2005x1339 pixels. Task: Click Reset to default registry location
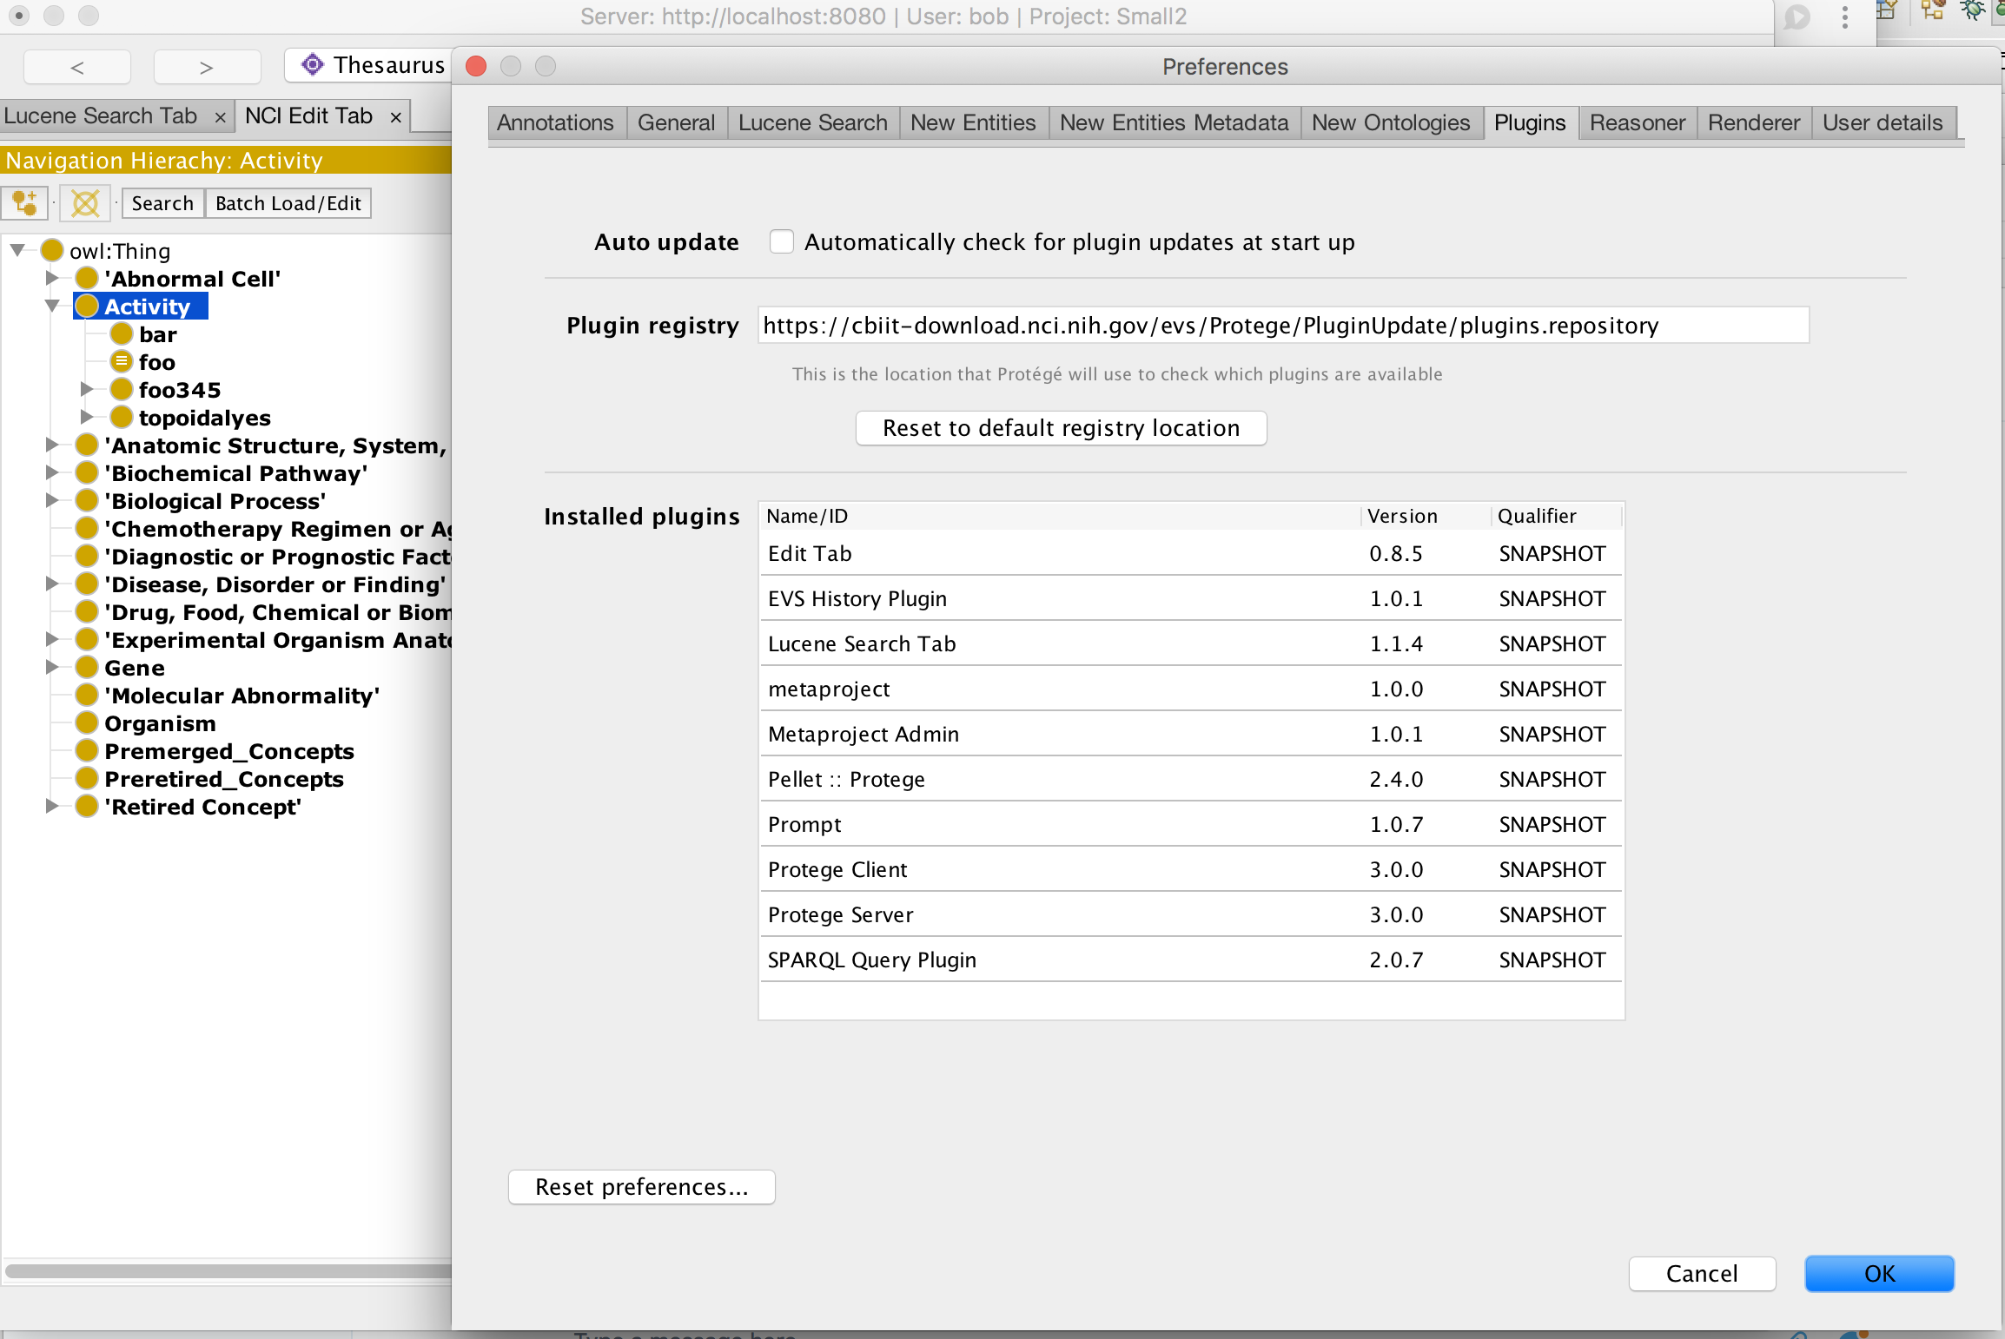click(x=1061, y=427)
